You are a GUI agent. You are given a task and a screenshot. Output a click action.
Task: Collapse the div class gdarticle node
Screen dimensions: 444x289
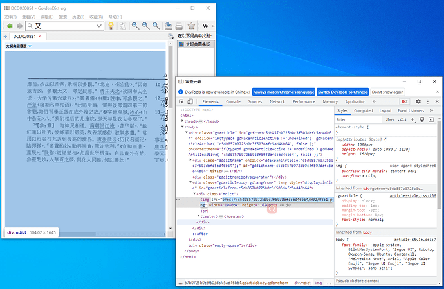coord(187,132)
